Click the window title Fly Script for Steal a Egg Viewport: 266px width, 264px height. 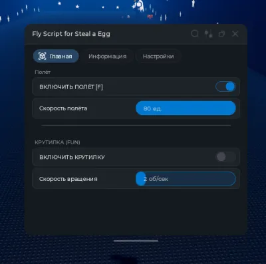[71, 34]
